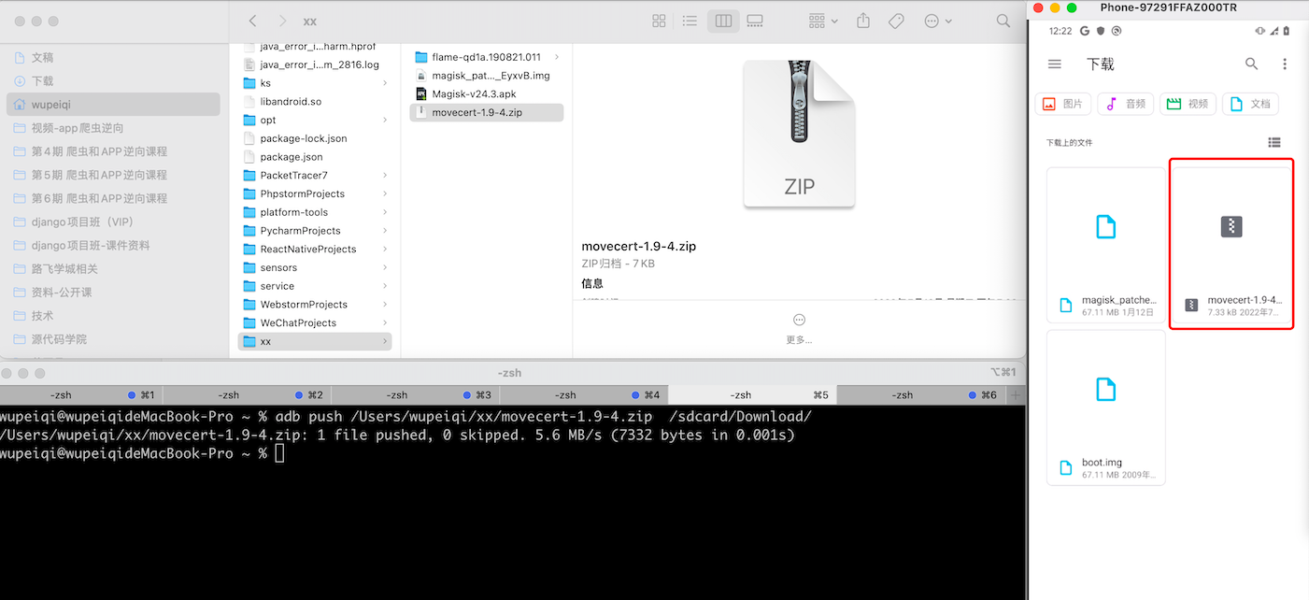This screenshot has width=1309, height=600.
Task: Filter by 文档 documents chip
Action: 1250,104
